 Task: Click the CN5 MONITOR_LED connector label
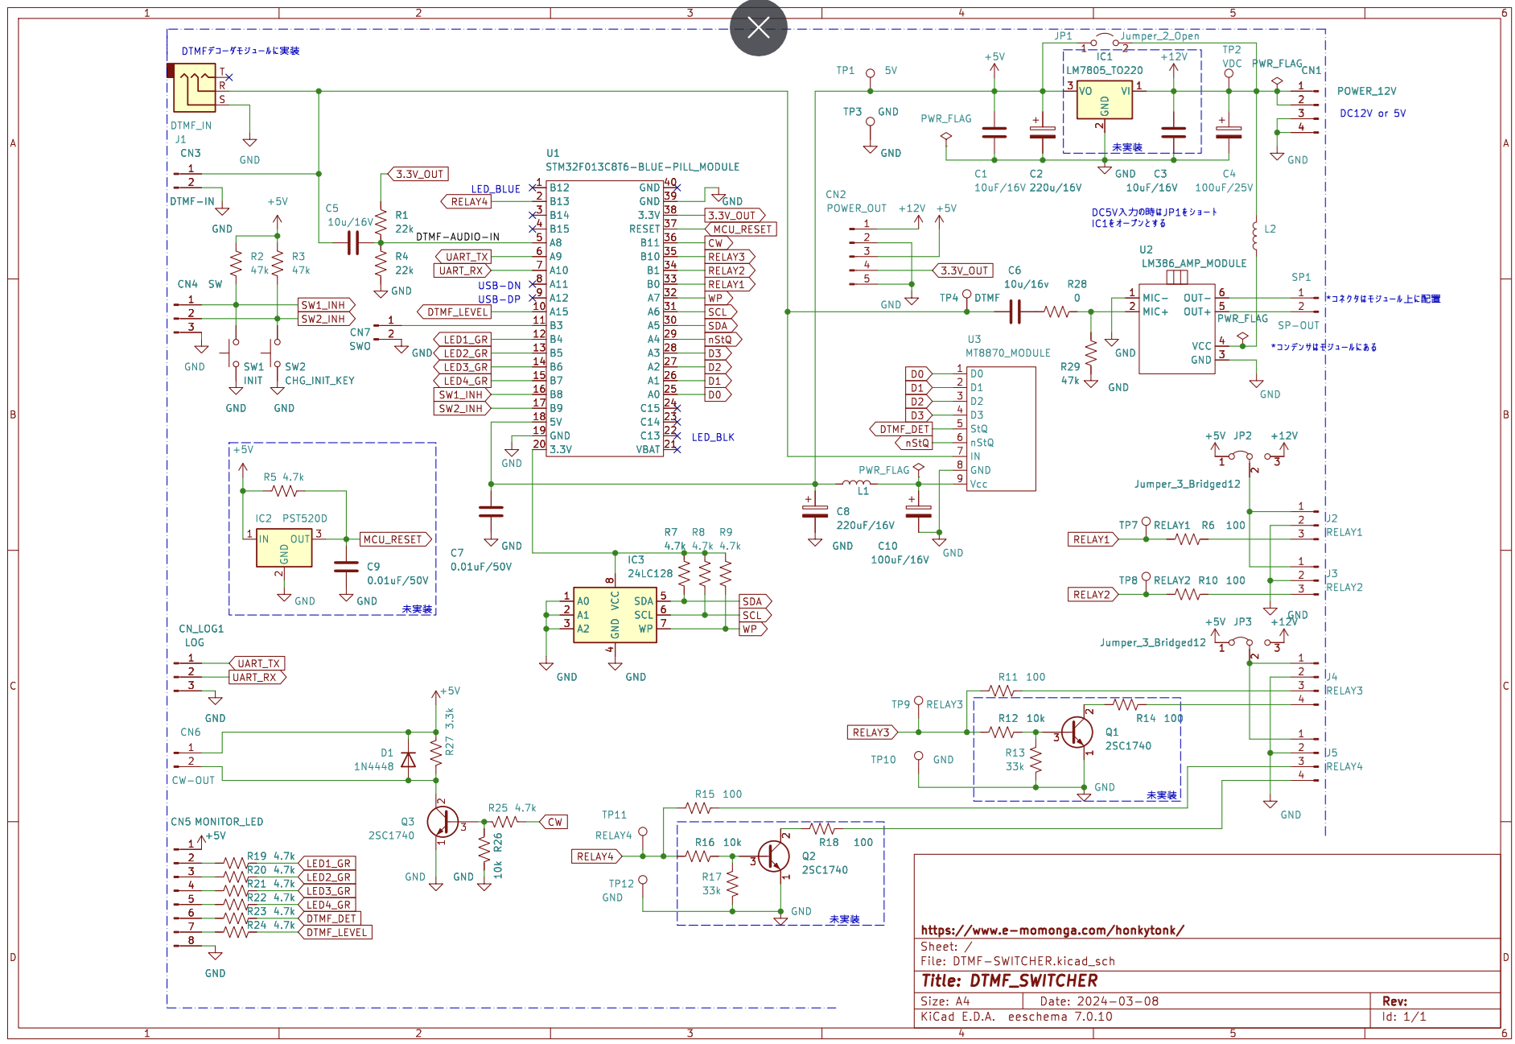[x=216, y=822]
